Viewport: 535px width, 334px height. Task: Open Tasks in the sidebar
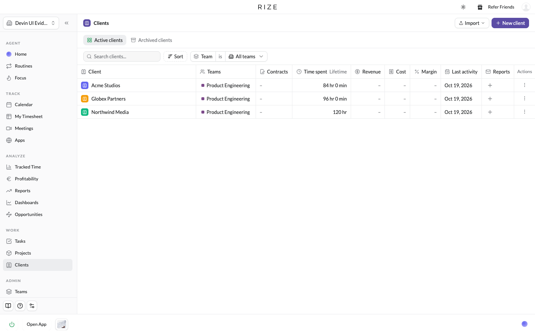tap(38, 241)
